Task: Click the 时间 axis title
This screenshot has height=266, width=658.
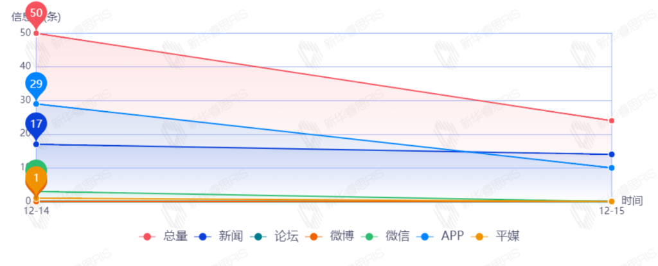Action: (632, 200)
